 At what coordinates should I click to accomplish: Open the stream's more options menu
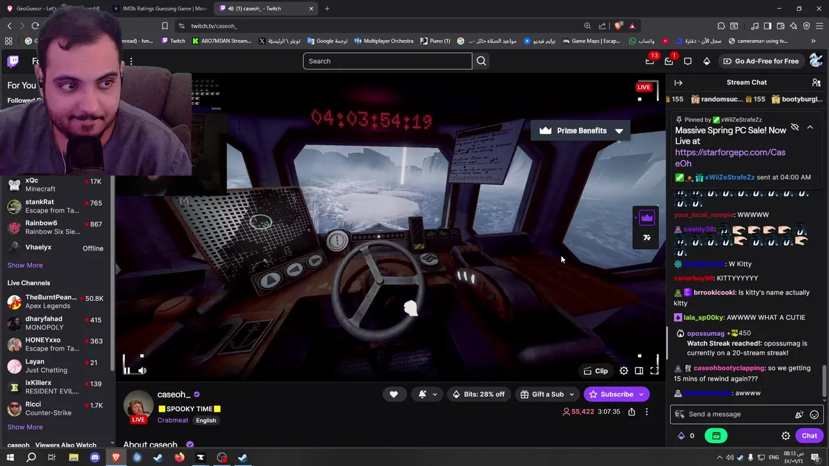click(646, 412)
